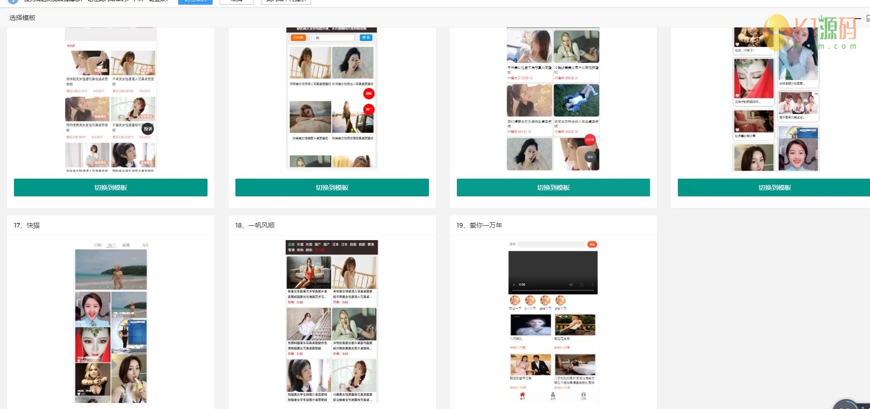This screenshot has height=409, width=870.
Task: Open the 19、爱你一万年 template preview image
Action: pyautogui.click(x=553, y=322)
